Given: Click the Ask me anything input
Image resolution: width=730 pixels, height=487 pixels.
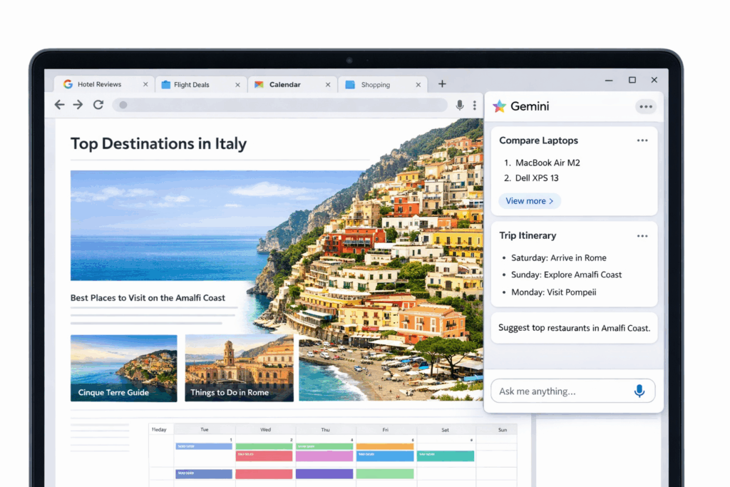Looking at the screenshot, I should [560, 391].
